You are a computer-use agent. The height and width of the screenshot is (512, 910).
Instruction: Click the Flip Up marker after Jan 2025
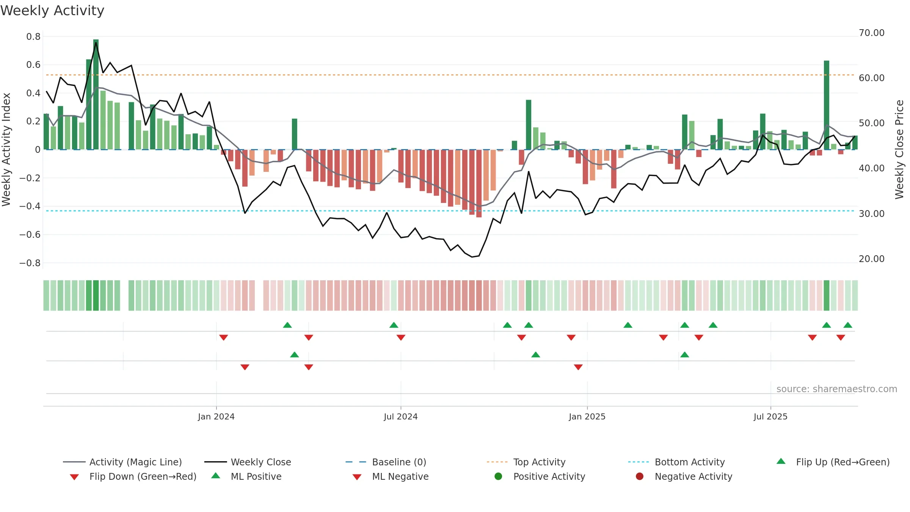click(628, 325)
